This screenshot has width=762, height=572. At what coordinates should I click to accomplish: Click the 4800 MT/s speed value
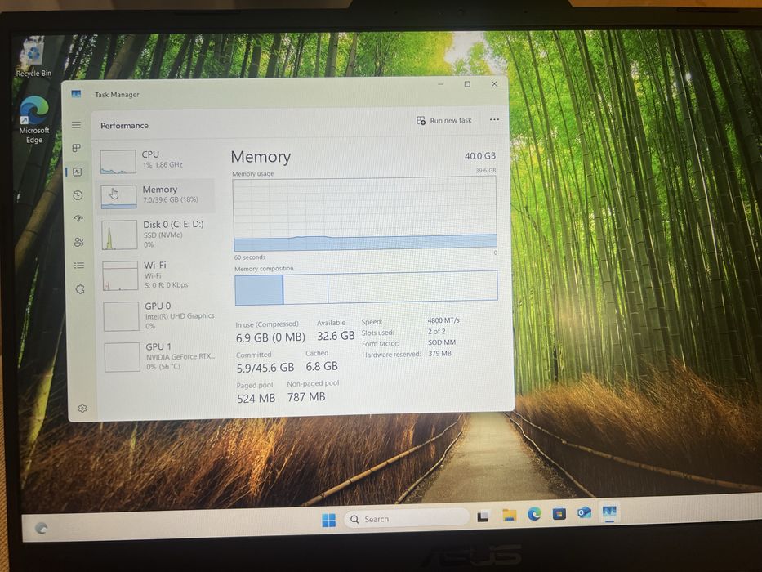(x=443, y=320)
